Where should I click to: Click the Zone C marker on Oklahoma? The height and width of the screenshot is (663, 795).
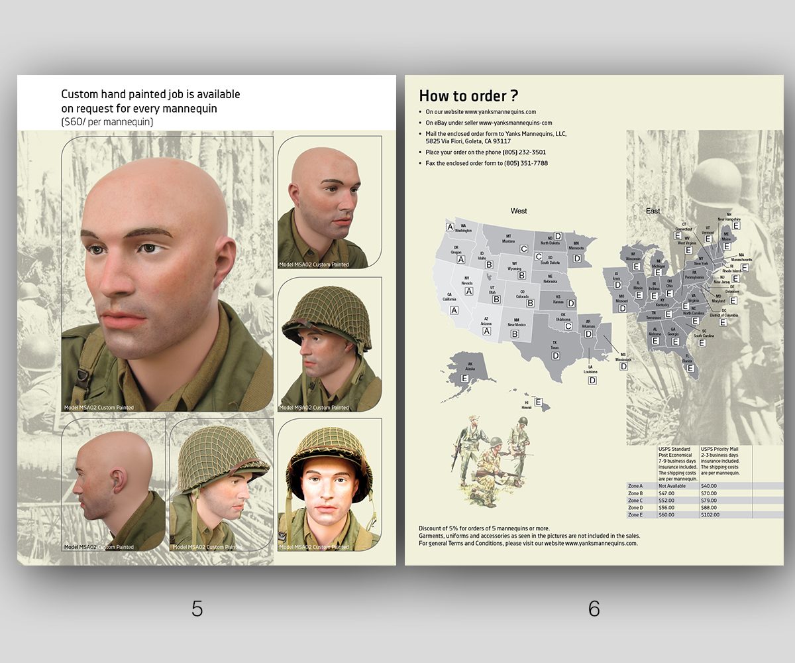[x=568, y=326]
